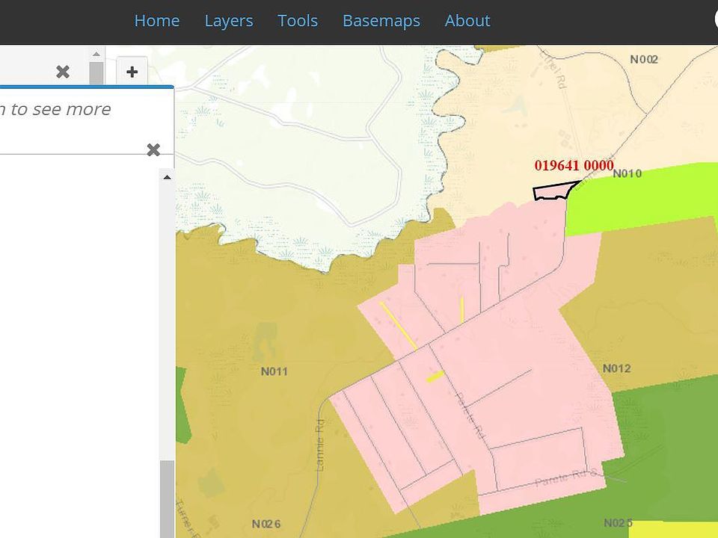Click the results list scroll-up arrow

(x=167, y=177)
